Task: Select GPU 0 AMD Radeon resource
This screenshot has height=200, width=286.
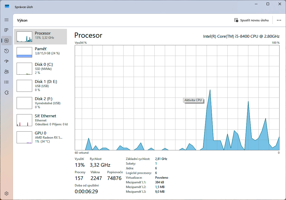Action: [40, 137]
